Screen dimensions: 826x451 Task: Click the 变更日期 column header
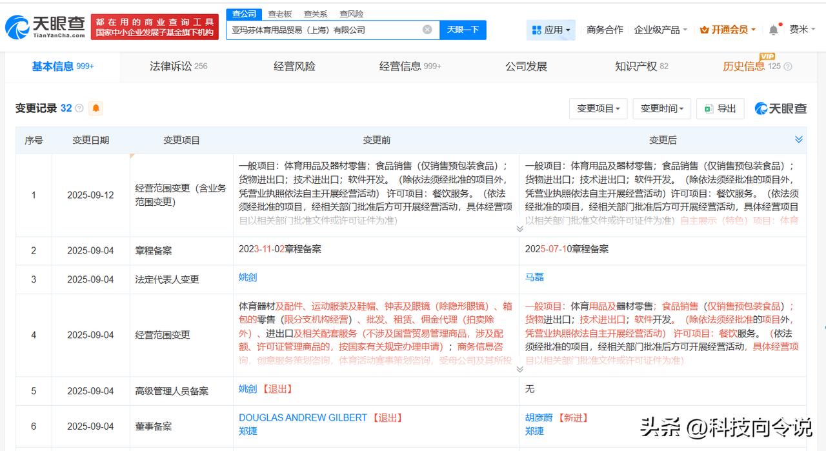[91, 140]
